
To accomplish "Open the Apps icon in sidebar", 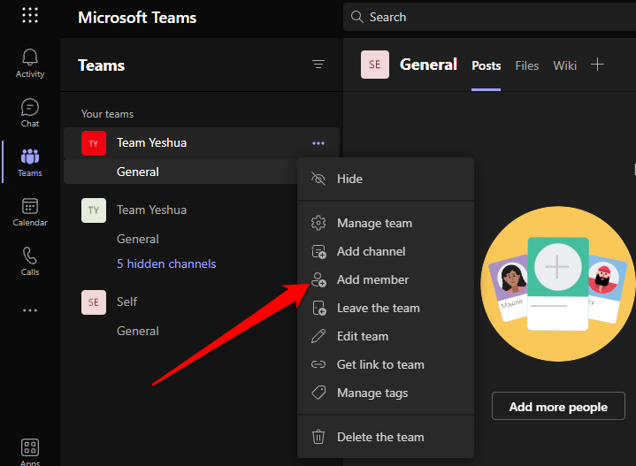I will (x=30, y=450).
